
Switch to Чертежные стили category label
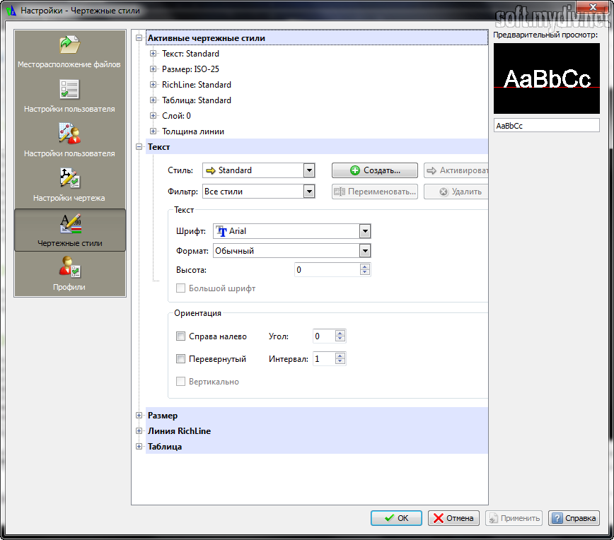tap(70, 243)
